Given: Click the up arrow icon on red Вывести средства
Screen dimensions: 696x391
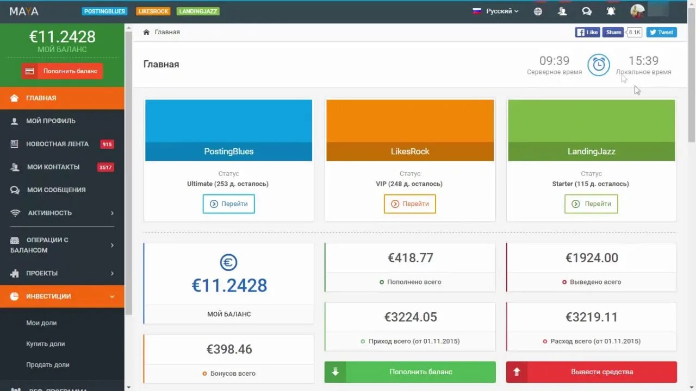Looking at the screenshot, I should pos(517,372).
